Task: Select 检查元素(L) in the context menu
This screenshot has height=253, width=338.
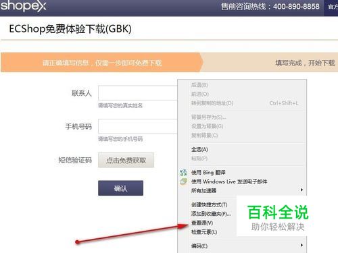Action: click(x=204, y=232)
